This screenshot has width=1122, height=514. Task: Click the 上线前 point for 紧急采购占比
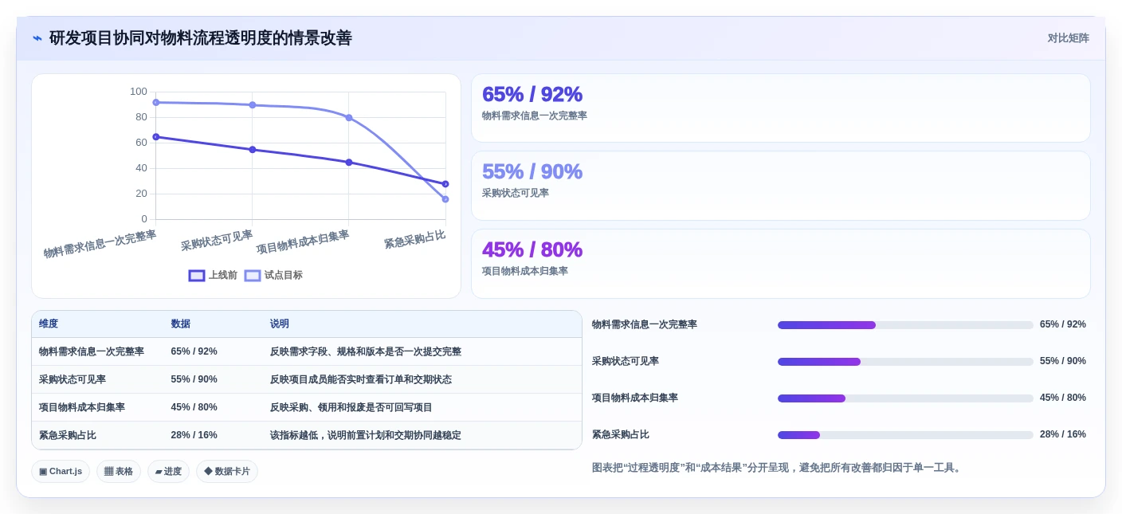coord(445,184)
